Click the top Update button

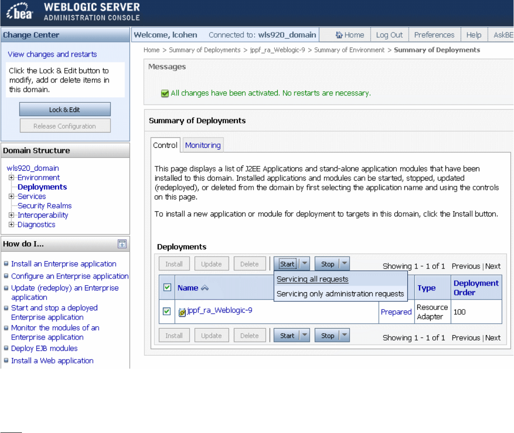212,264
